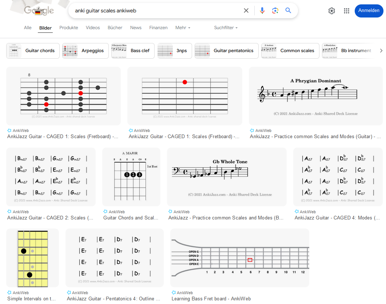
Task: Select the Guitar pentatonics filter chip
Action: [x=227, y=51]
